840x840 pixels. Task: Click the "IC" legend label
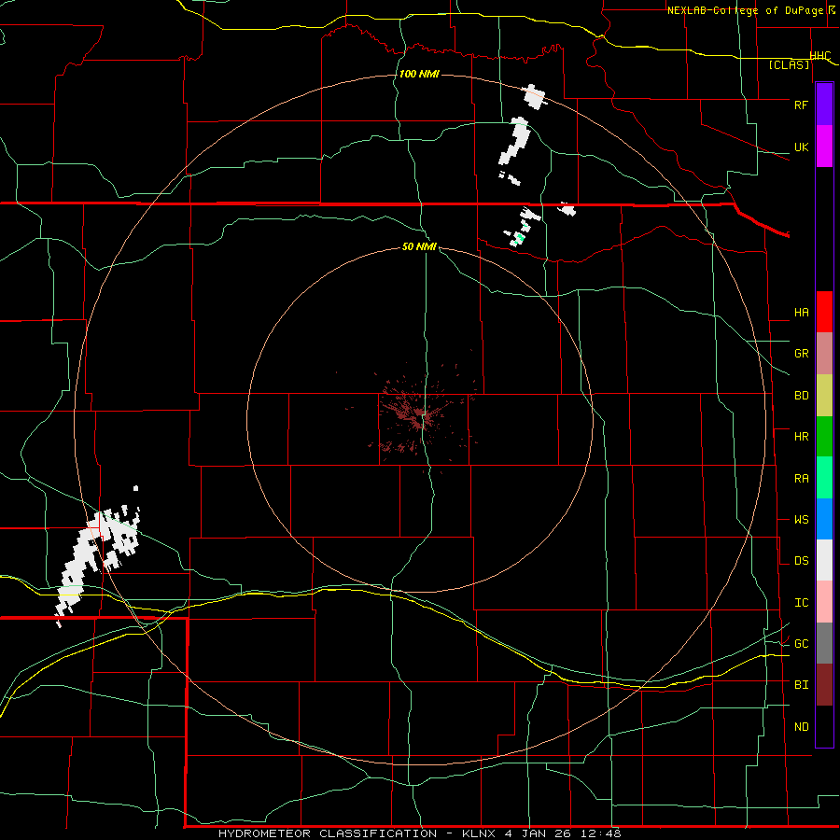[802, 603]
